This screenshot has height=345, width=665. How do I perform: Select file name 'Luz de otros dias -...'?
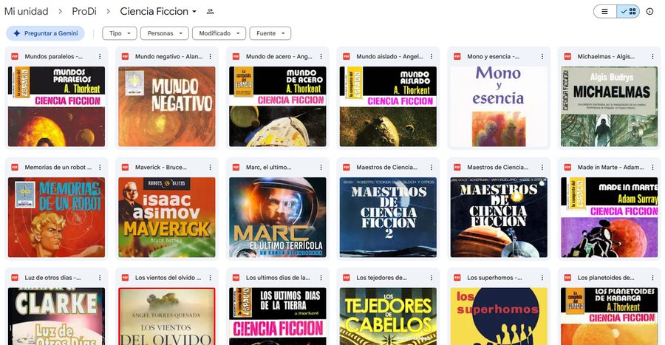(52, 278)
